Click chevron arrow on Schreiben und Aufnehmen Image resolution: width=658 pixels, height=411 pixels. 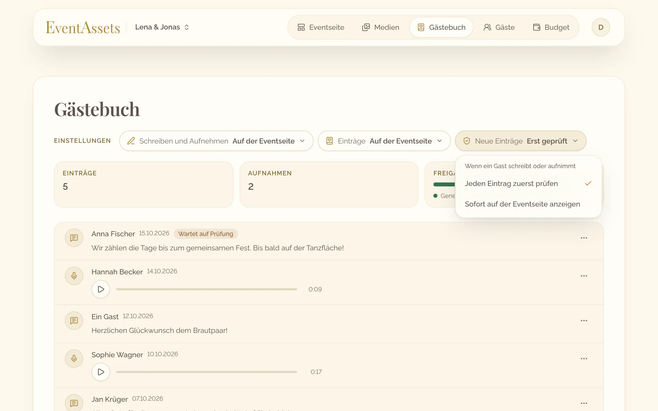[302, 141]
